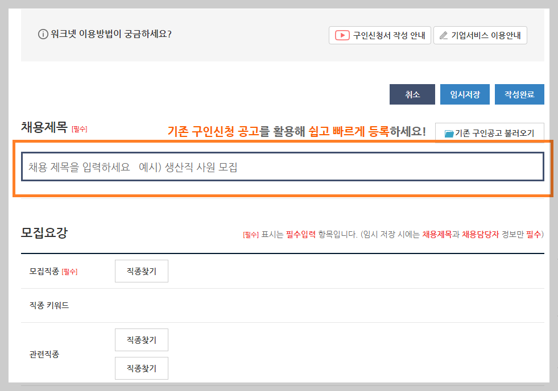Click the second 직종찾기 under 관련직종
Image resolution: width=558 pixels, height=391 pixels.
(141, 368)
